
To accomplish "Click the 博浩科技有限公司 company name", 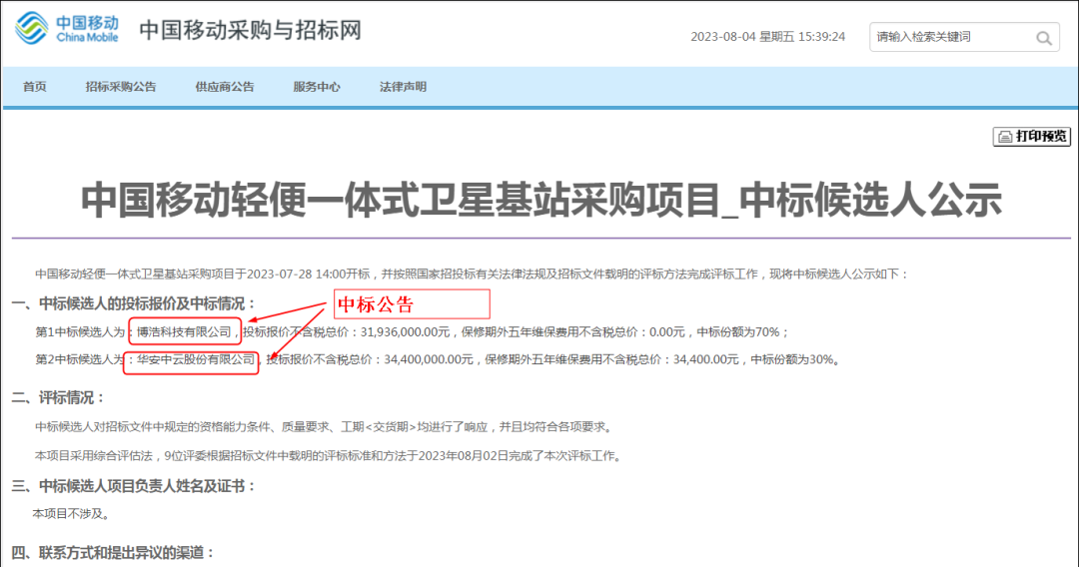I will [184, 332].
